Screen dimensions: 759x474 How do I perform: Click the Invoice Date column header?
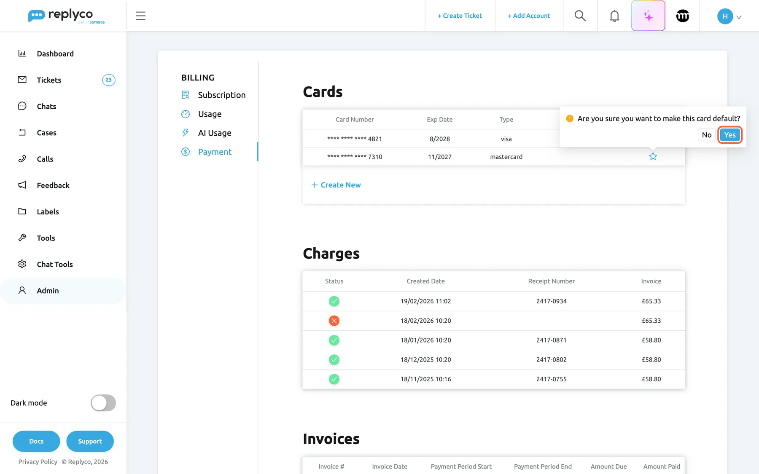tap(390, 466)
